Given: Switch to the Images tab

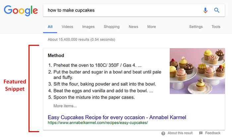Looking at the screenshot, I should coord(88,27).
